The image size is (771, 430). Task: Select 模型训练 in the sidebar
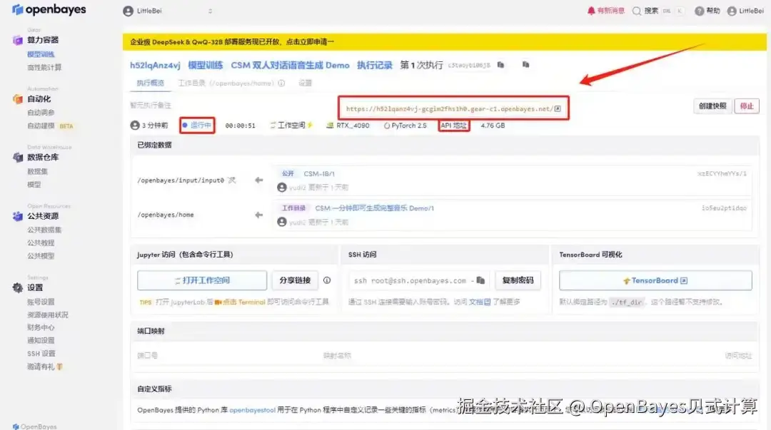tap(41, 54)
